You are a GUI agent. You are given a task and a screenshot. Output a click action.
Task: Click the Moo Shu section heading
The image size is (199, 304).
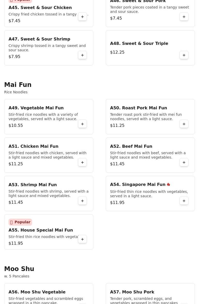click(x=19, y=269)
